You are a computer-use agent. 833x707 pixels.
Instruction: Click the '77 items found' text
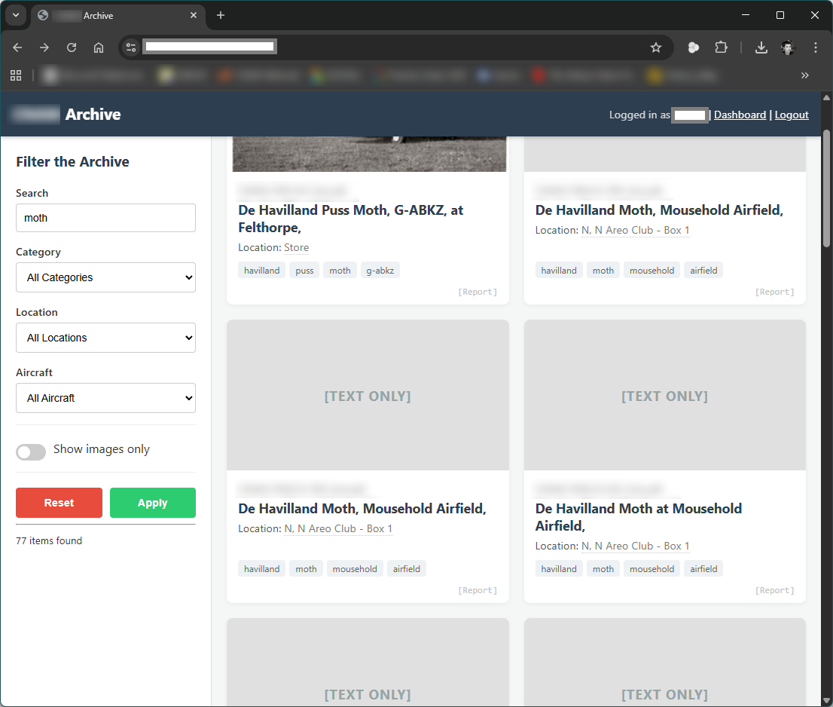(49, 540)
